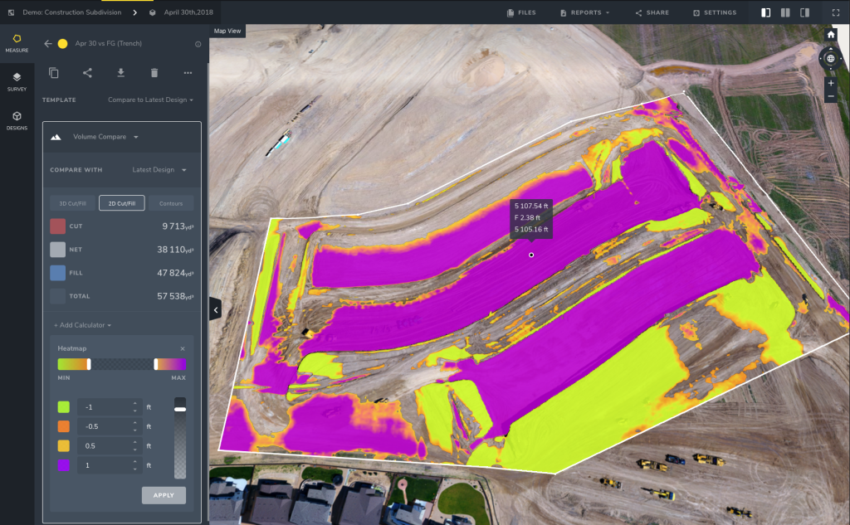The height and width of the screenshot is (525, 850).
Task: Enter fullscreen mode via the top-right icon
Action: (x=835, y=12)
